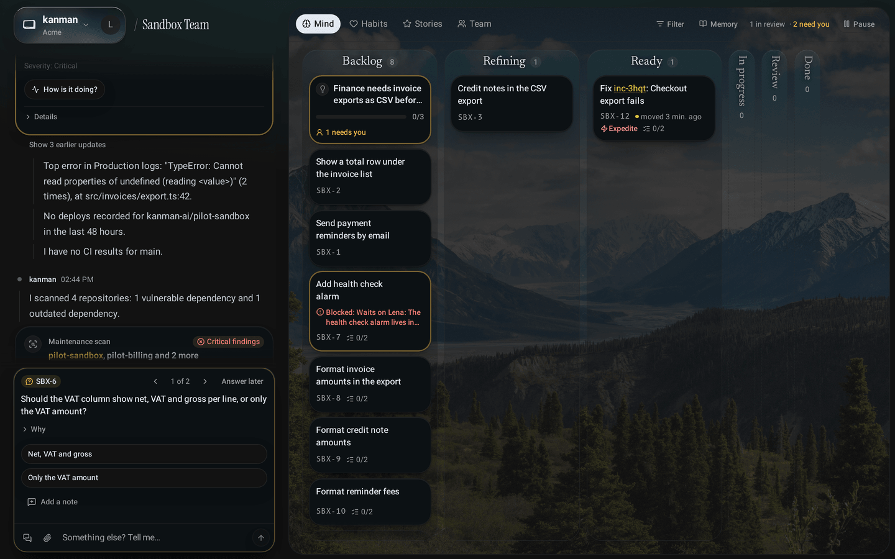
Task: Open the pilot-sandbox repository link
Action: (76, 355)
